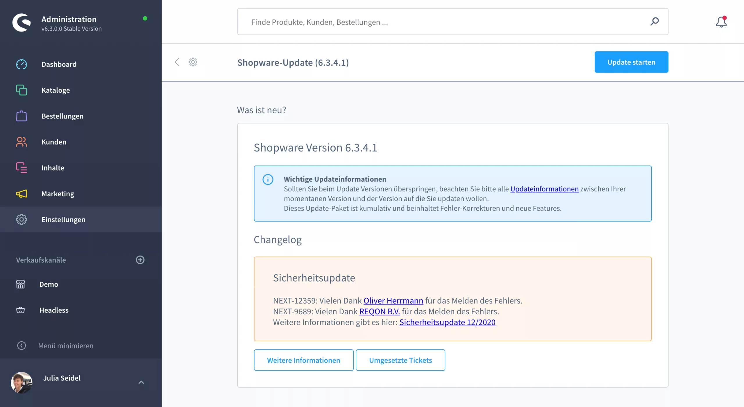
Task: Click the Shopware Version 6.3.4.1 heading
Action: pos(315,148)
